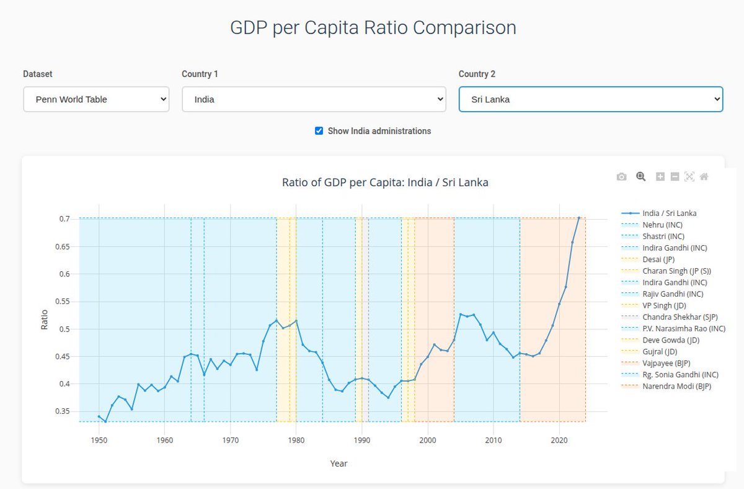Viewport: 744px width, 489px height.
Task: Reset axes with the home icon
Action: [x=704, y=177]
